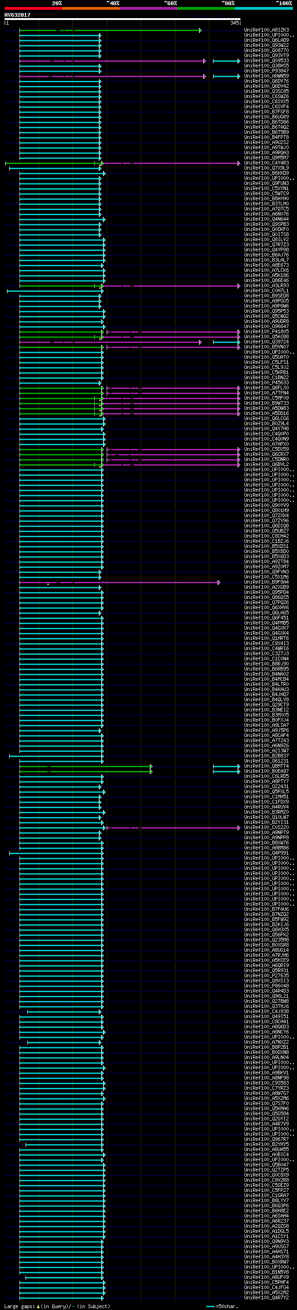297x1310 pixels.
Task: Open hit UniRef100_Q6DV42
Action: [266, 86]
